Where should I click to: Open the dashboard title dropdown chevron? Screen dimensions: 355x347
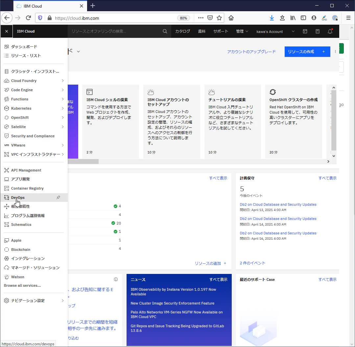[x=78, y=51]
